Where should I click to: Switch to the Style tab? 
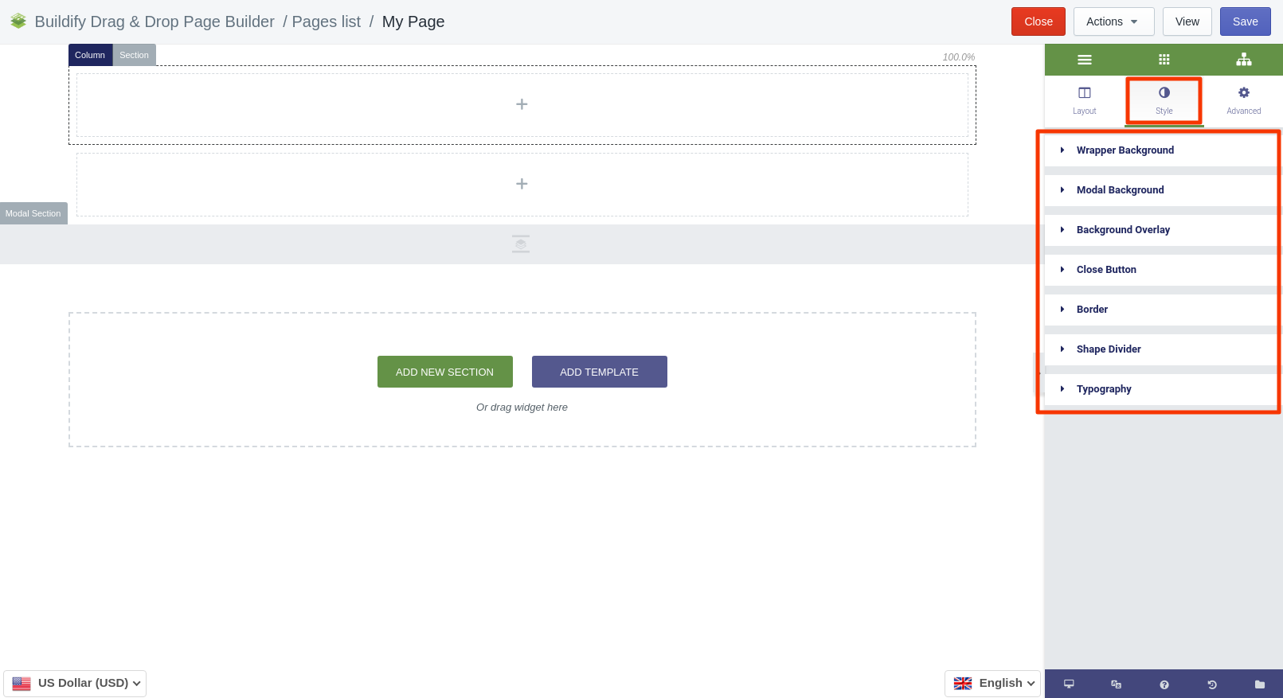click(1164, 101)
